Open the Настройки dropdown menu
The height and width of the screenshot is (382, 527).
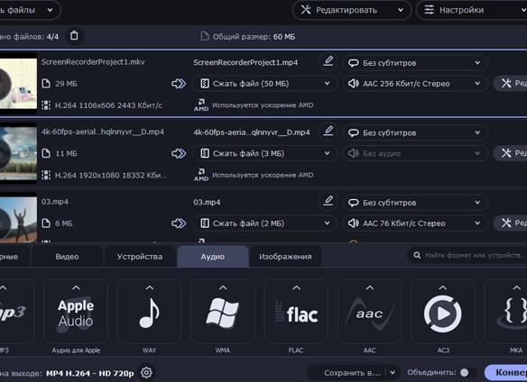pyautogui.click(x=471, y=10)
